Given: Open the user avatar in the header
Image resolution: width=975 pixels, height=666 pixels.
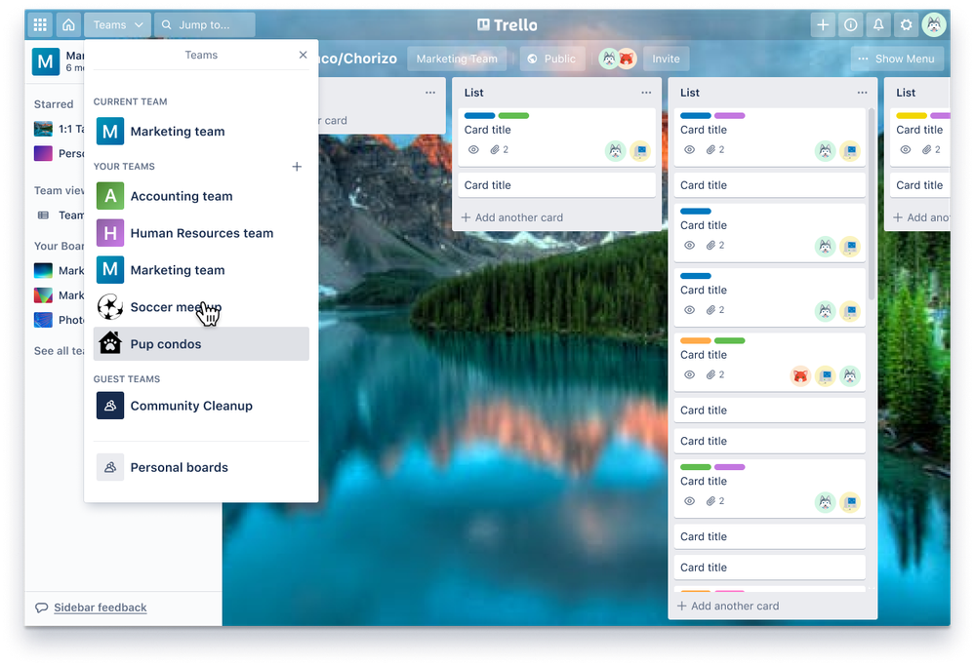Looking at the screenshot, I should 934,24.
